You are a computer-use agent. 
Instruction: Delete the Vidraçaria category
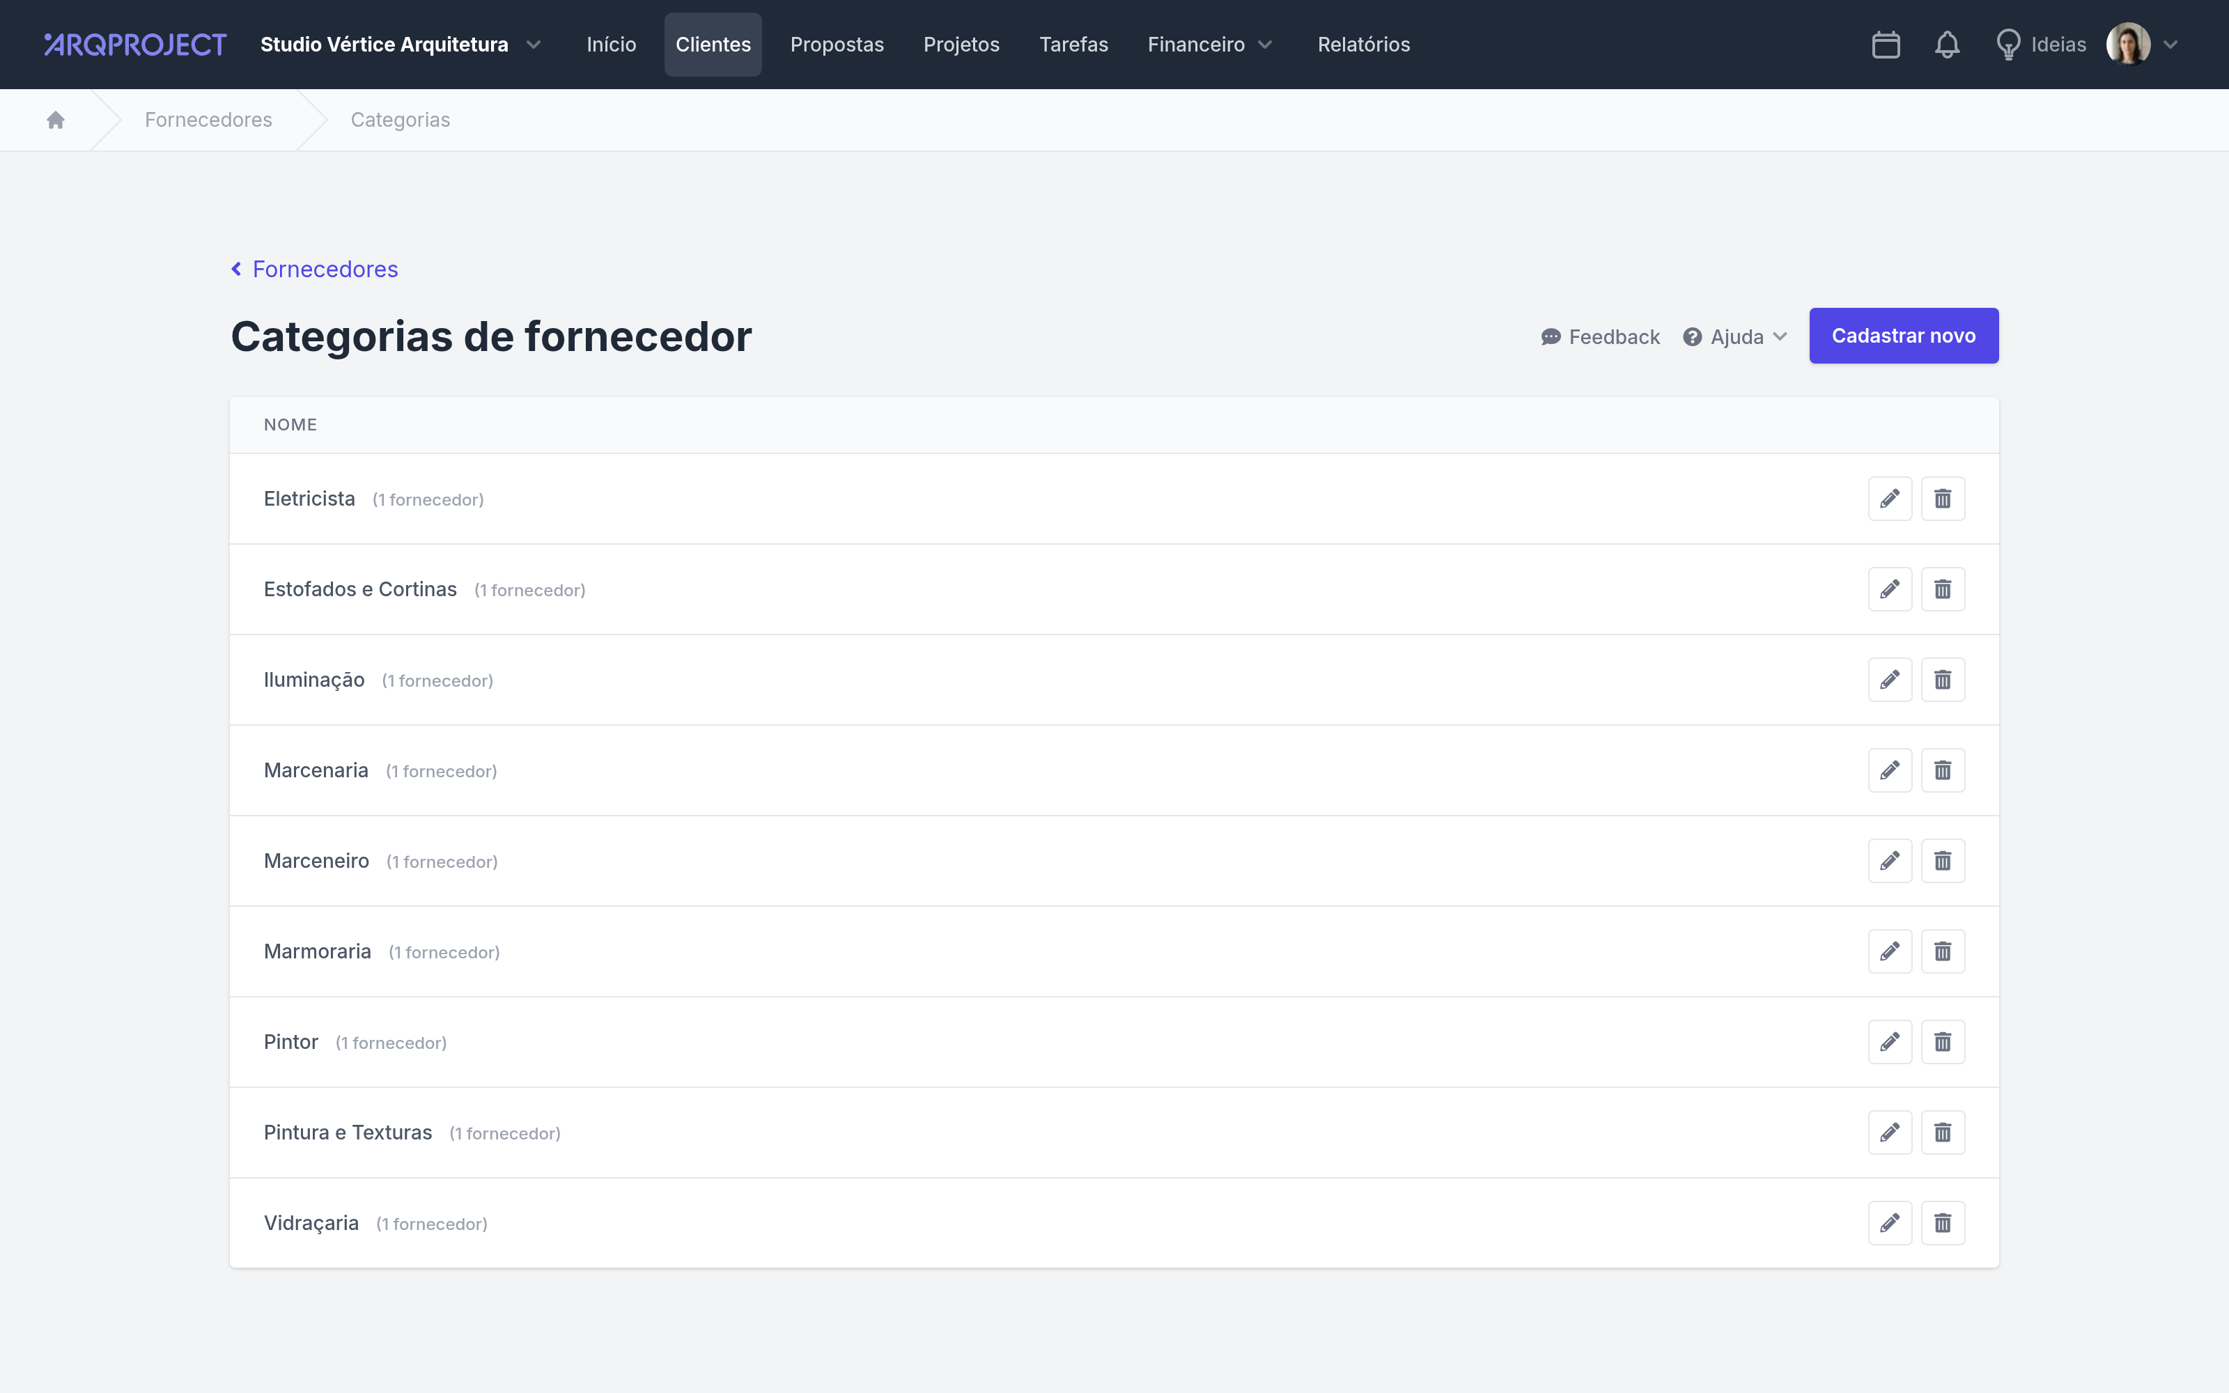(x=1943, y=1222)
